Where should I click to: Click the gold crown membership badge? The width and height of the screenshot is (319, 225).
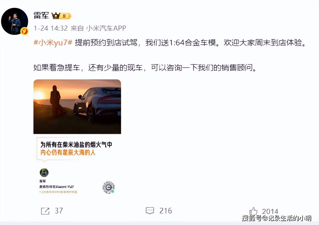click(61, 15)
